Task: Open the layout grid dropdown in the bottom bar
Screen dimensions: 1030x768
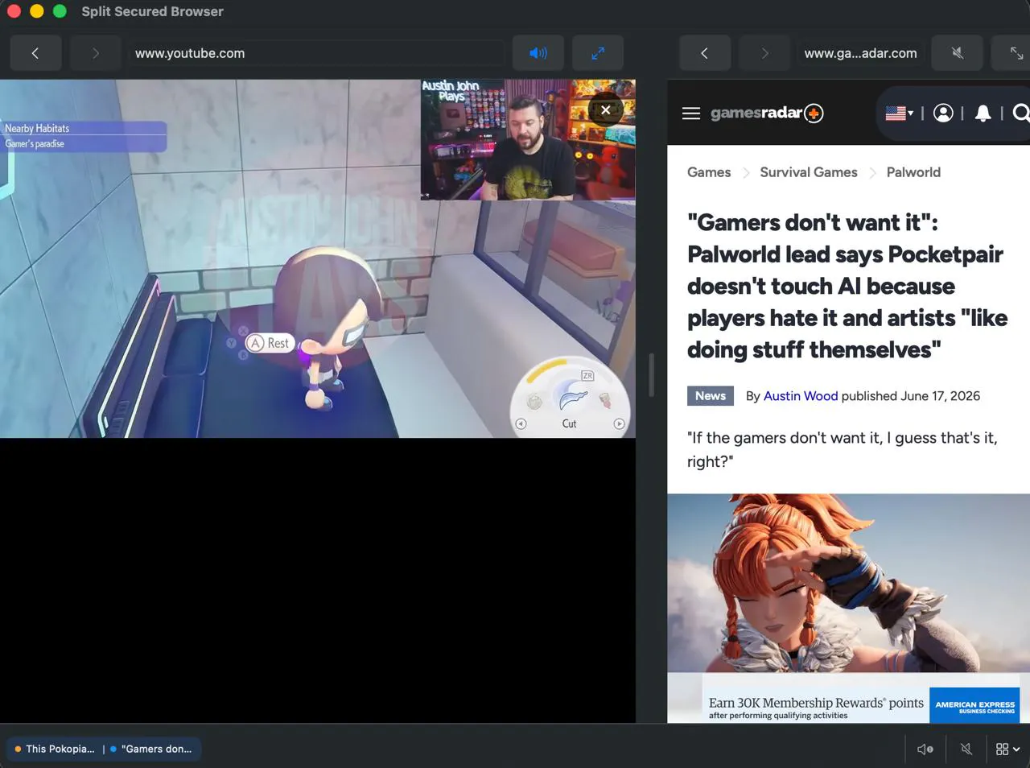Action: point(1008,749)
